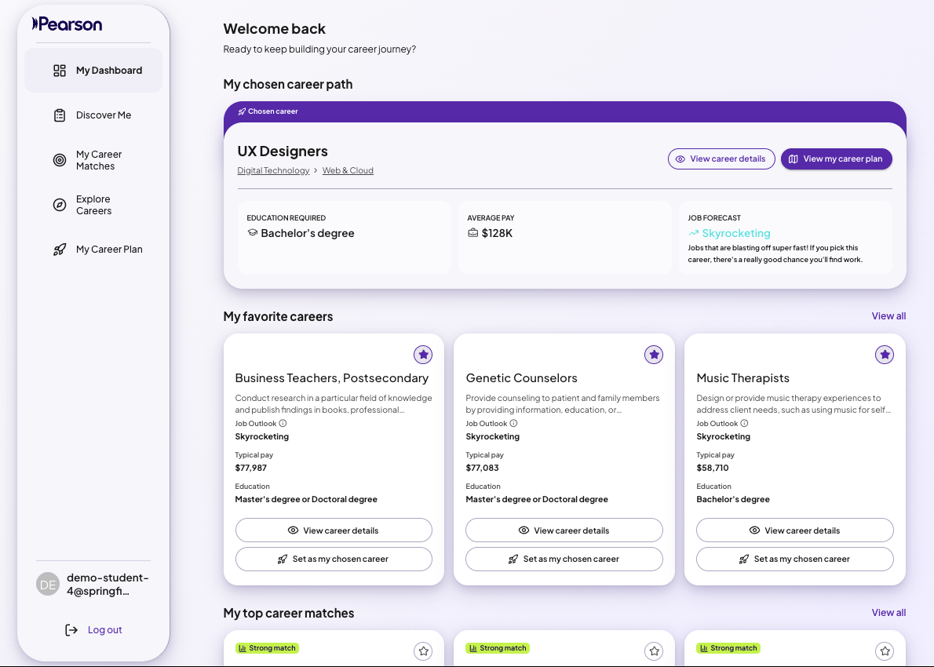Unfavorite Music Therapists star
934x667 pixels.
(x=885, y=355)
